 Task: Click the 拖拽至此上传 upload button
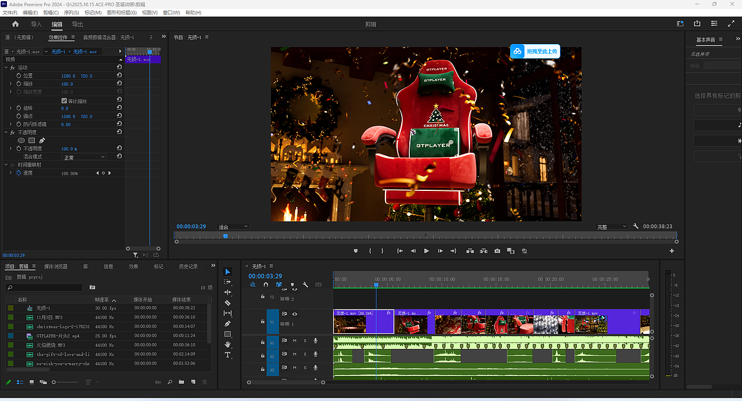(x=535, y=51)
